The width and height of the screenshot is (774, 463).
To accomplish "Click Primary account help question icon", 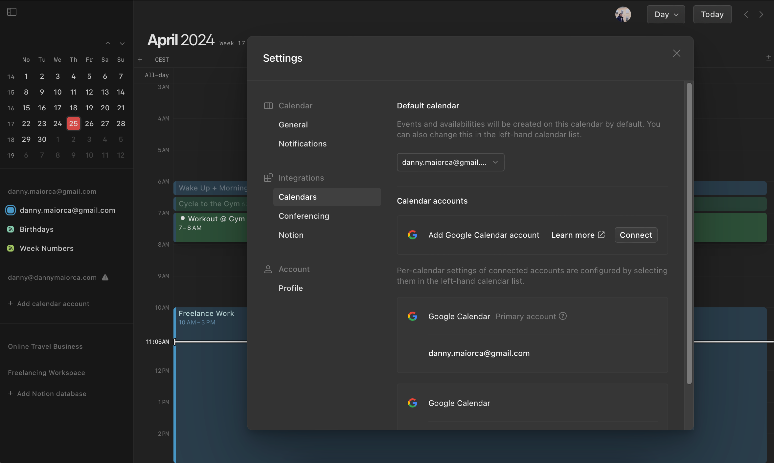I will tap(563, 316).
